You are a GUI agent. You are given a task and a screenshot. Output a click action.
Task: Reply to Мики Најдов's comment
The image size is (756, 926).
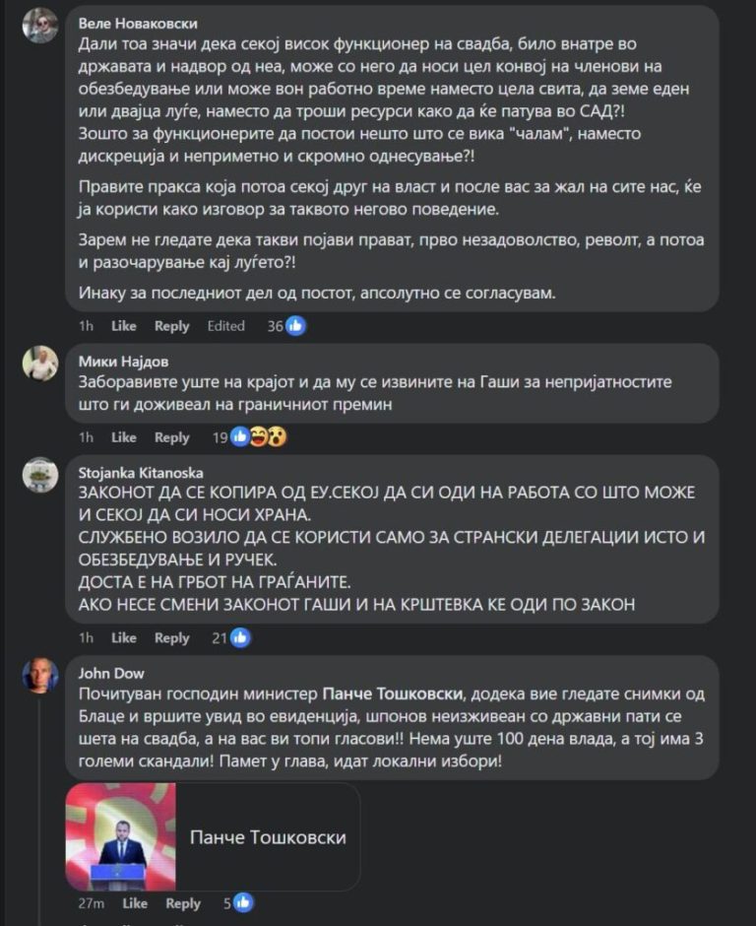click(171, 437)
